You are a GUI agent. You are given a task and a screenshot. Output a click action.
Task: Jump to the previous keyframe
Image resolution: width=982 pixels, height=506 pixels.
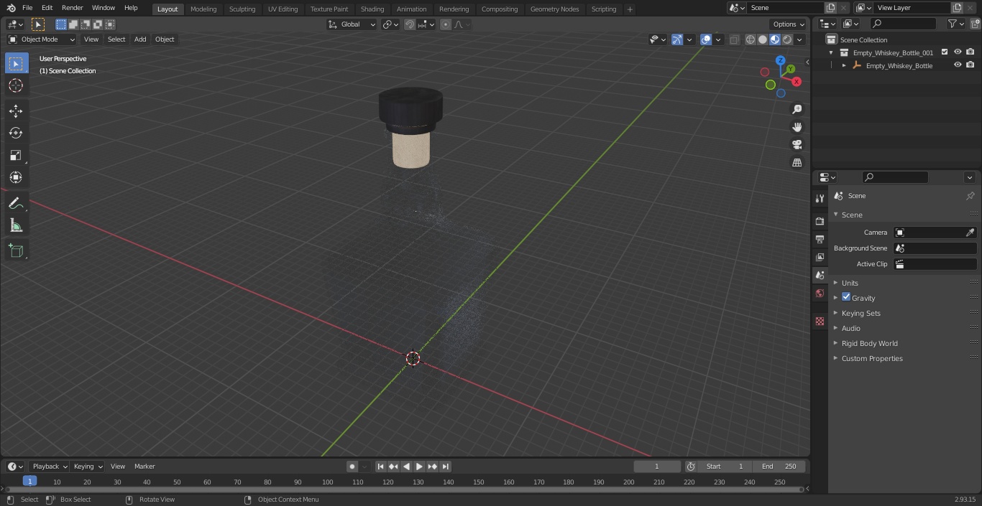(393, 467)
